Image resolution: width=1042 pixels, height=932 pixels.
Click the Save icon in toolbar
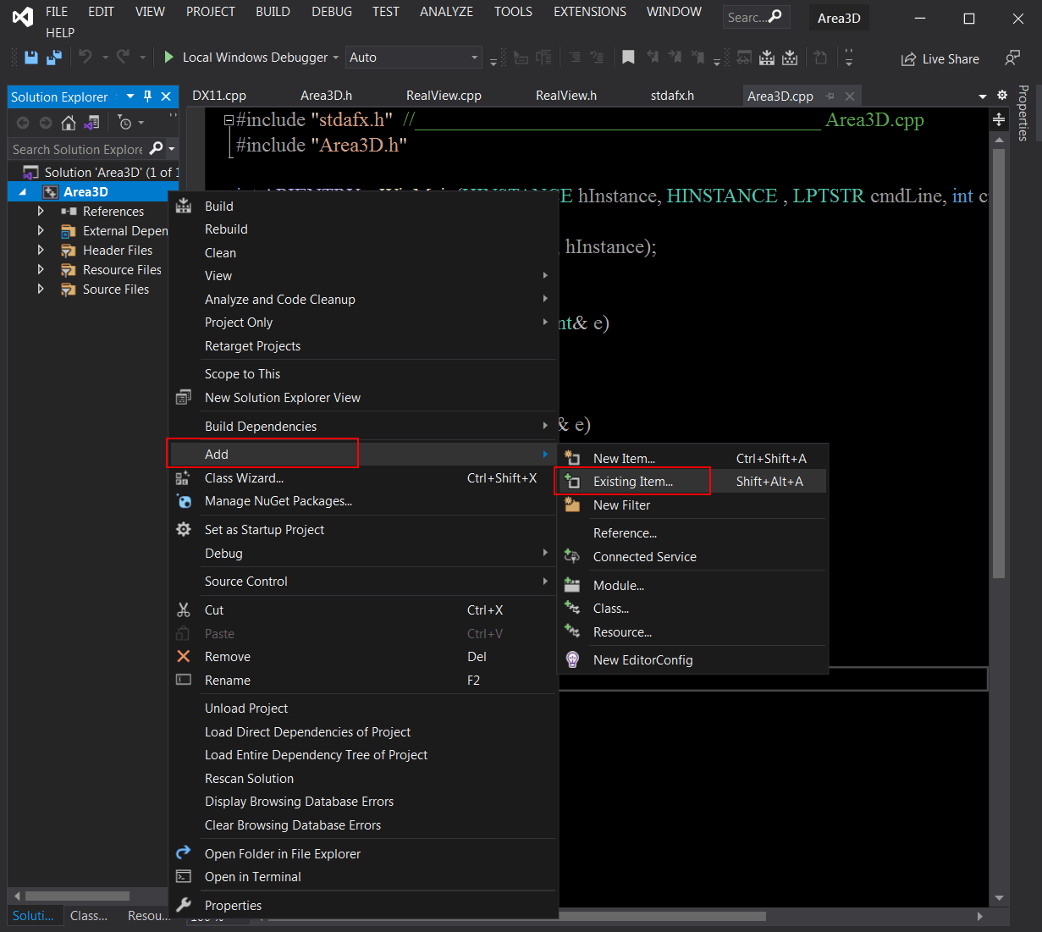[x=31, y=58]
